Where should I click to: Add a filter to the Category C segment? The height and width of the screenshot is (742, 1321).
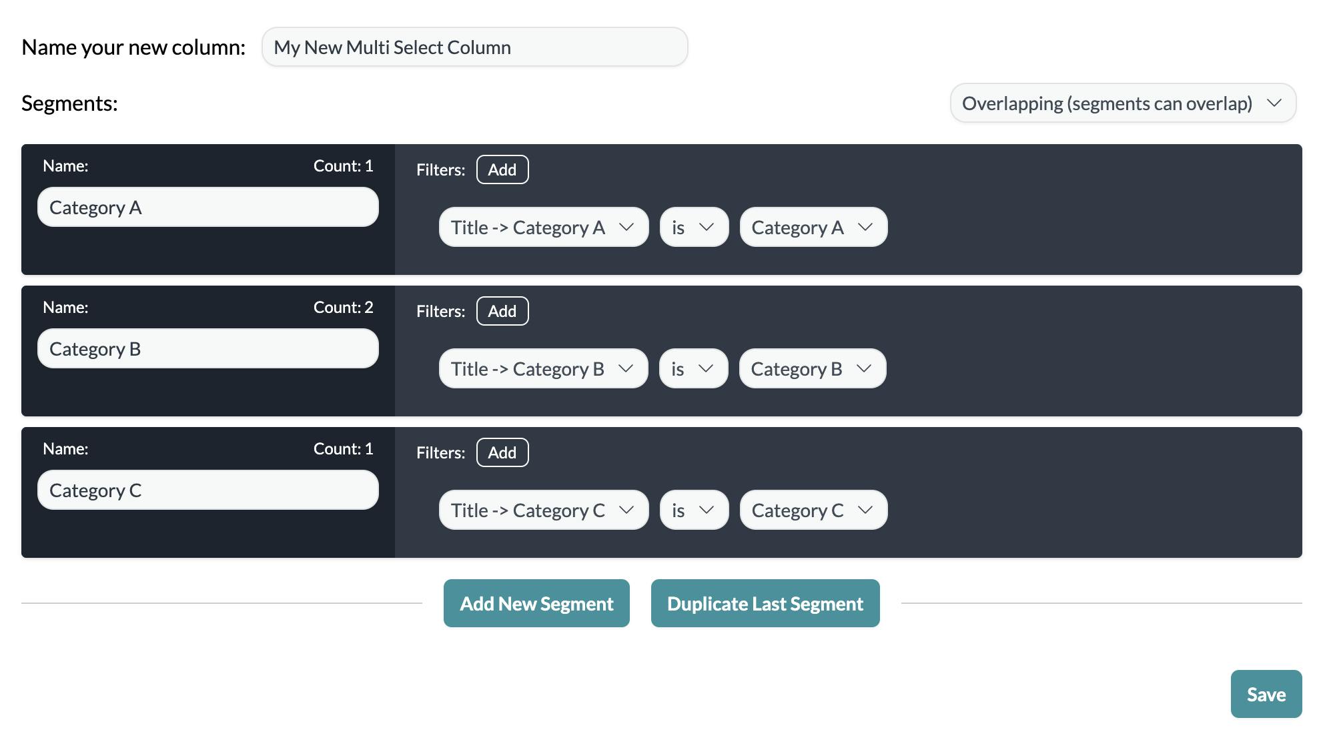pyautogui.click(x=502, y=452)
